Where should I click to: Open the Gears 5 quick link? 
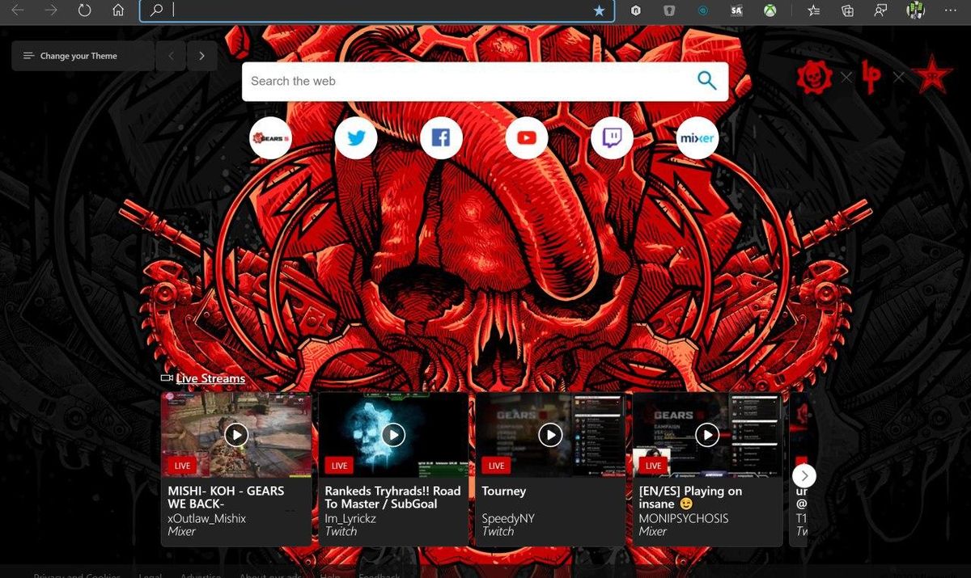tap(270, 138)
